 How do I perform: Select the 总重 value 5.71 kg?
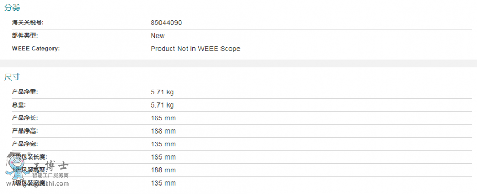coord(162,105)
